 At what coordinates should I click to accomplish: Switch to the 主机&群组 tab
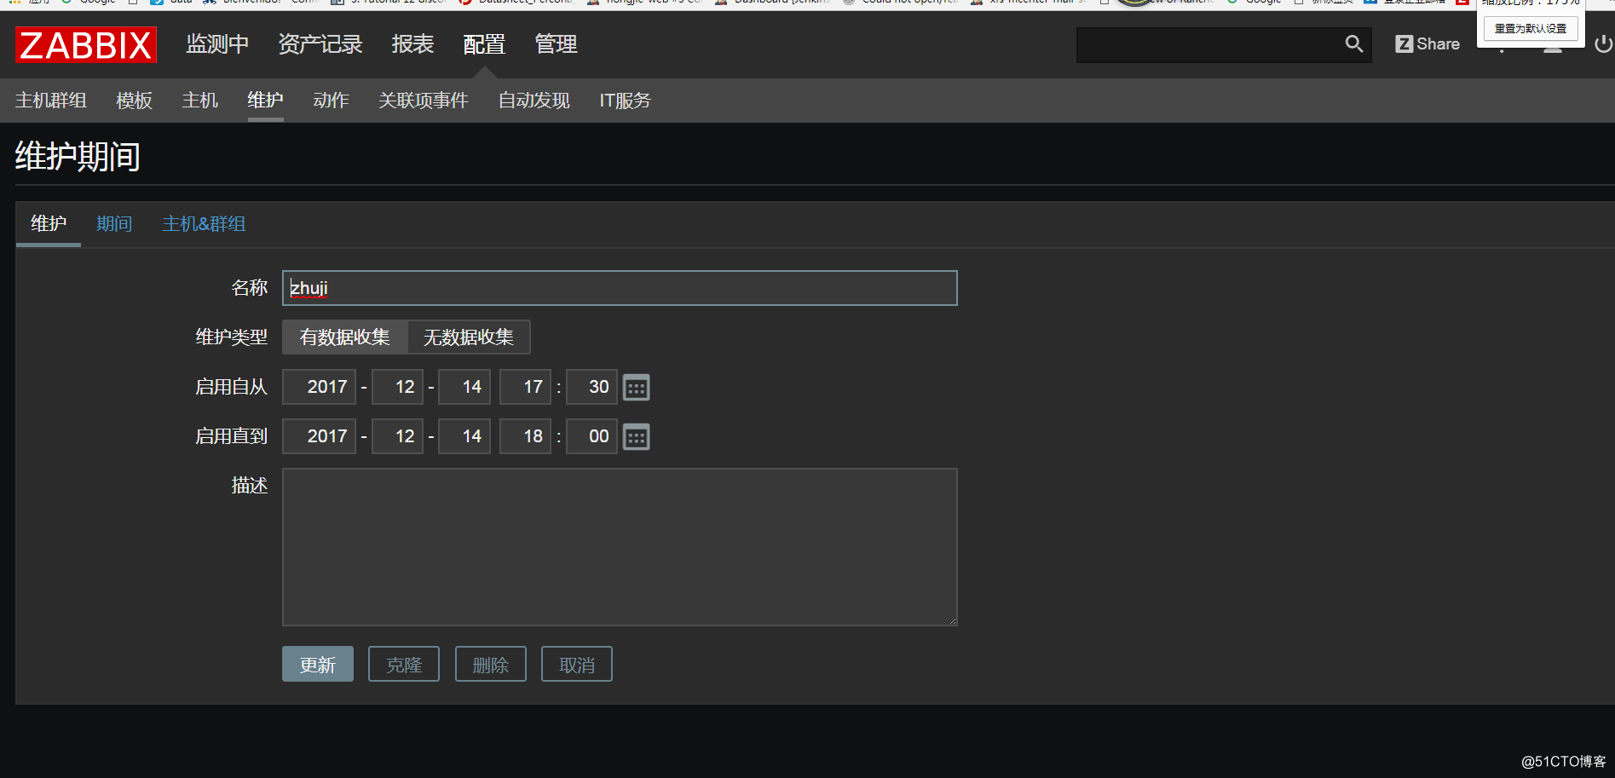[x=204, y=224]
